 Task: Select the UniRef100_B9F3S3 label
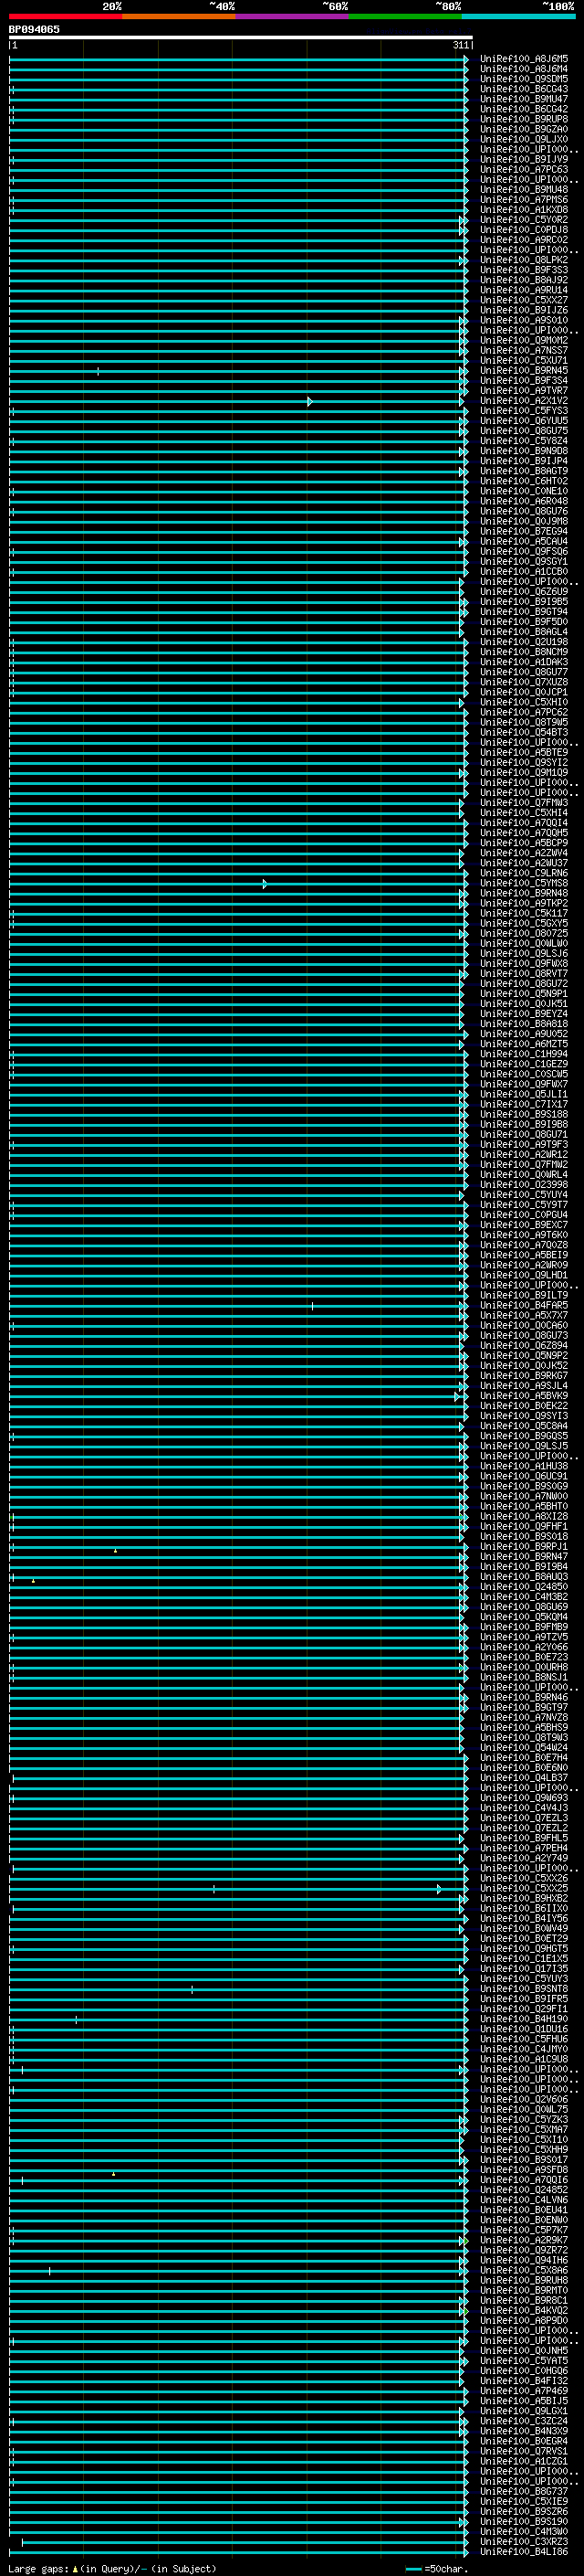[524, 270]
